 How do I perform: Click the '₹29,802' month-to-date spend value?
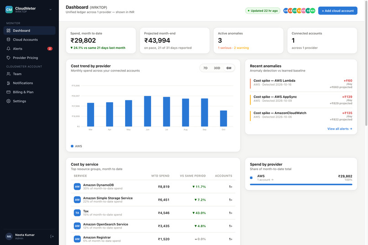83,41
